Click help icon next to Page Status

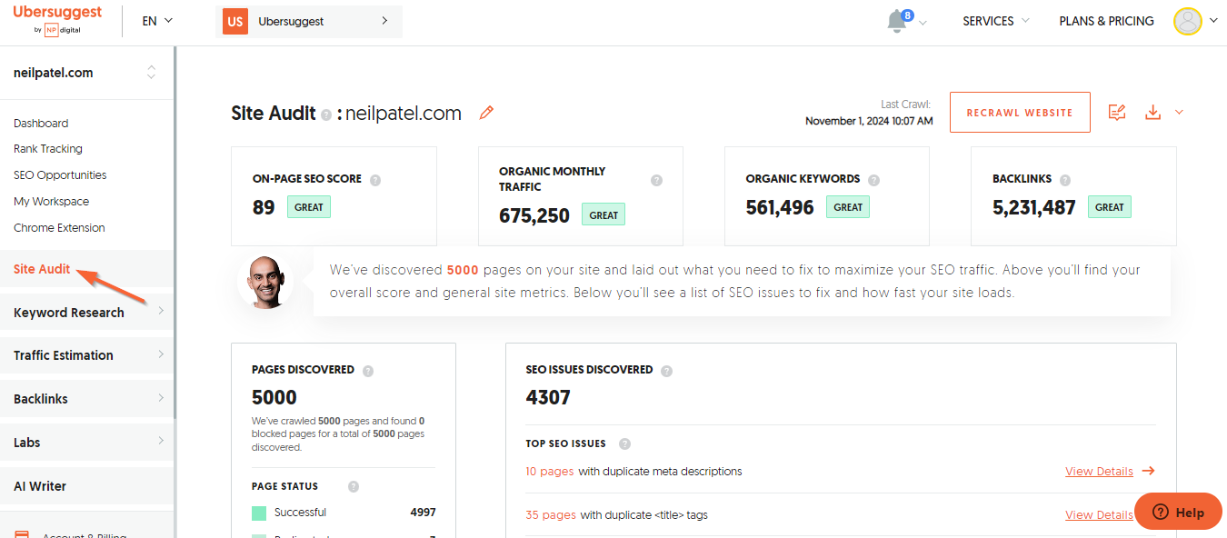coord(354,486)
